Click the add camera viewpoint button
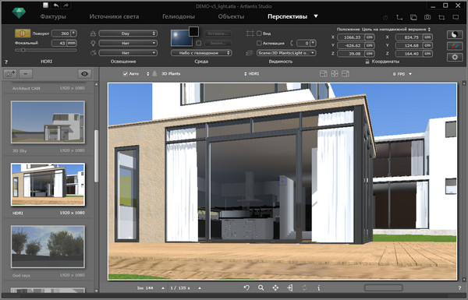Viewport: 468px width, 300px height. 10,74
